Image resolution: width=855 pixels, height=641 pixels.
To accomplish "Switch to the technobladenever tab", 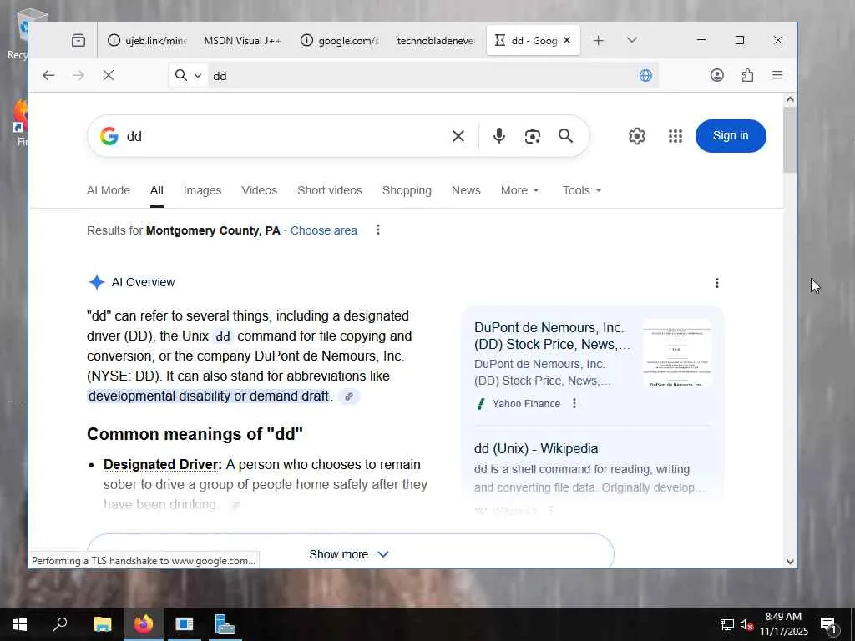I will click(x=436, y=40).
